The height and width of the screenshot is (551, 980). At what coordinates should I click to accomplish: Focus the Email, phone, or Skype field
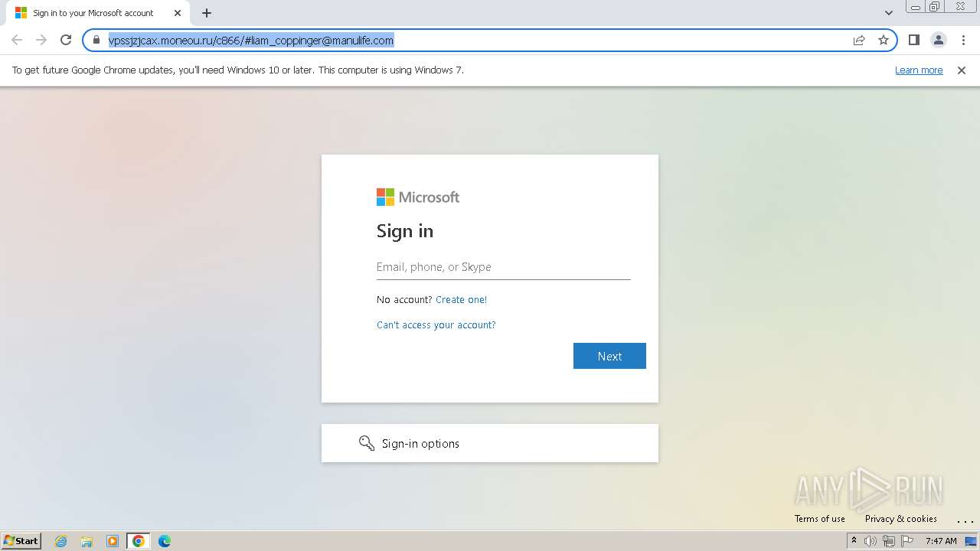click(x=503, y=267)
